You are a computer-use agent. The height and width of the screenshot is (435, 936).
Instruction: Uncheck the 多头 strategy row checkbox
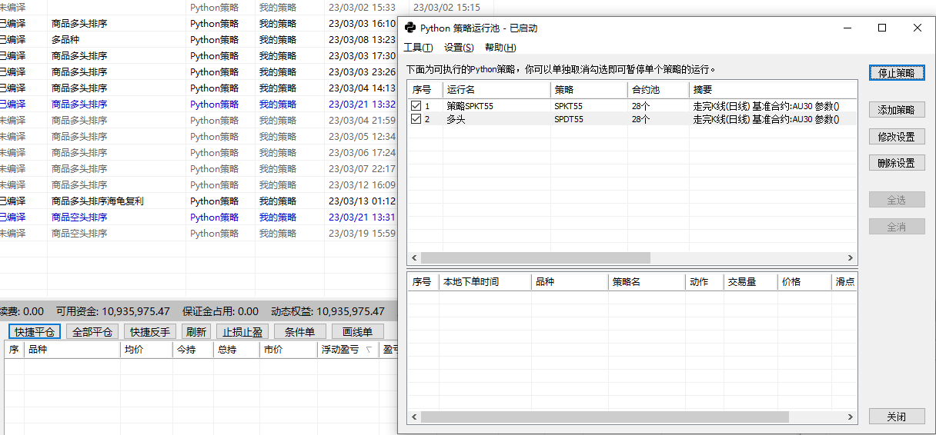point(416,119)
